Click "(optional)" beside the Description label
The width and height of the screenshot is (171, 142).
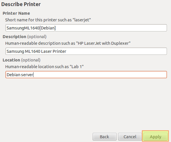tap(37, 37)
